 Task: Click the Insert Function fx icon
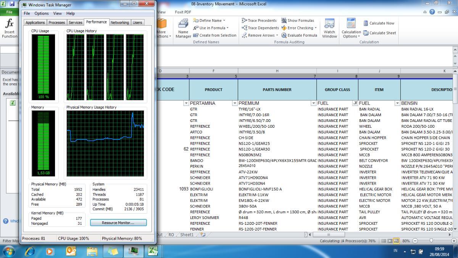pyautogui.click(x=9, y=28)
